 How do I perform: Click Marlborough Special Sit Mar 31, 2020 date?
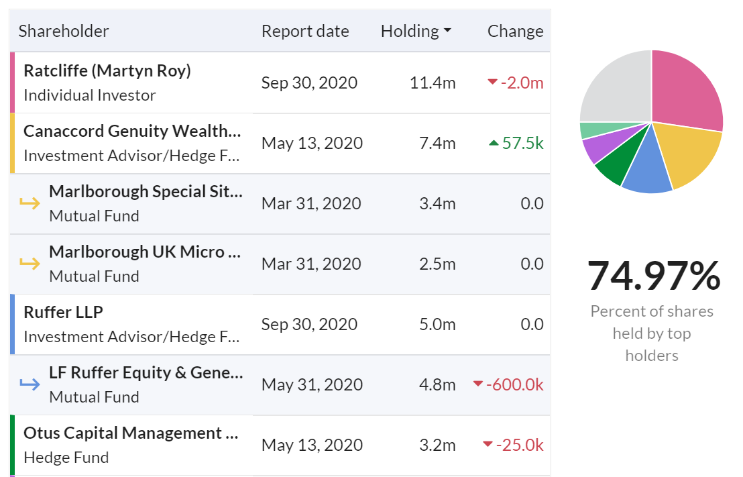point(311,203)
